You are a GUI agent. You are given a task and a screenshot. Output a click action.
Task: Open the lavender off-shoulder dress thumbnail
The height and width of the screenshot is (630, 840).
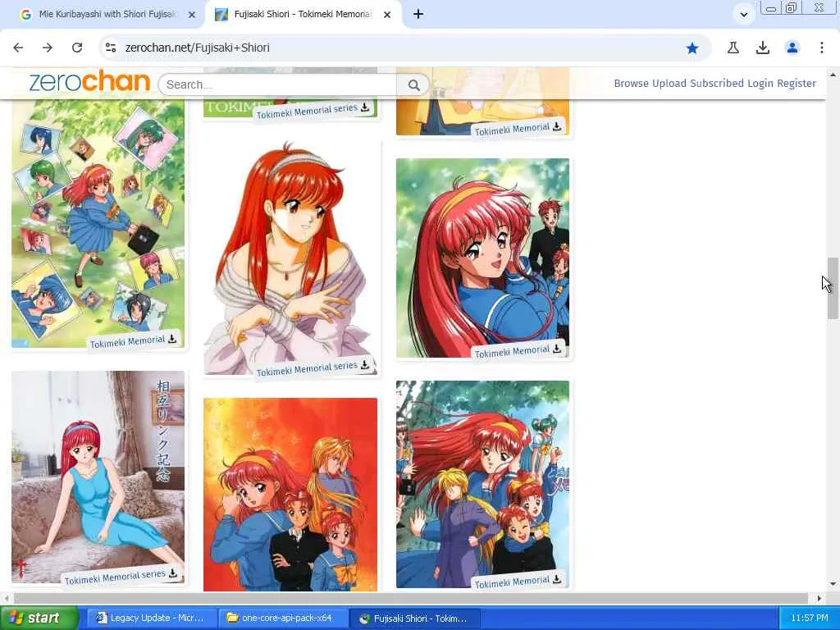pos(290,257)
